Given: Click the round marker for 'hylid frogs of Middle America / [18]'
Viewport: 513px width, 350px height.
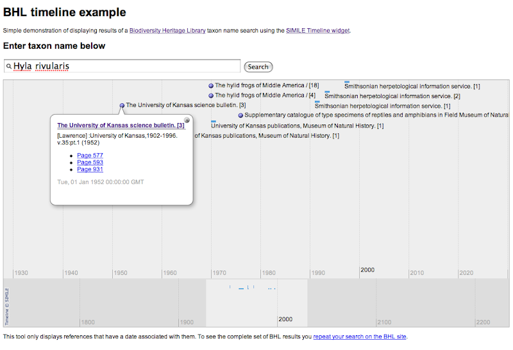Looking at the screenshot, I should point(211,86).
